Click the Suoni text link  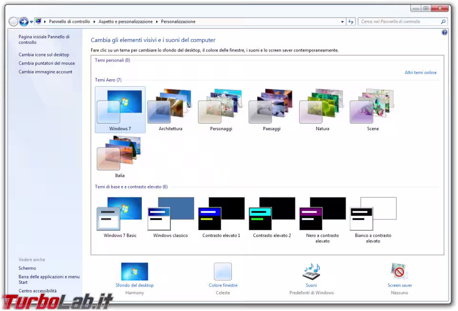tap(312, 285)
